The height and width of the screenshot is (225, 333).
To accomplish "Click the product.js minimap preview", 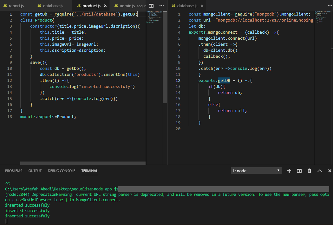I will [x=154, y=17].
